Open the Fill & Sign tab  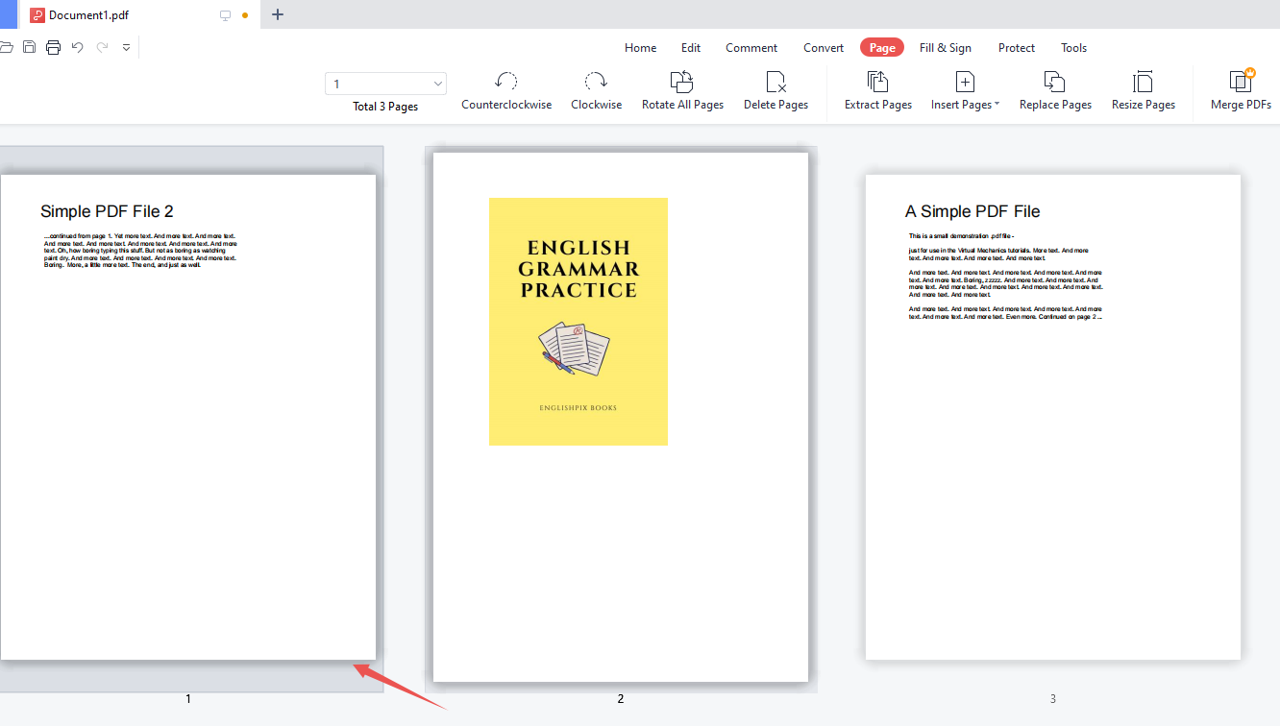[945, 48]
